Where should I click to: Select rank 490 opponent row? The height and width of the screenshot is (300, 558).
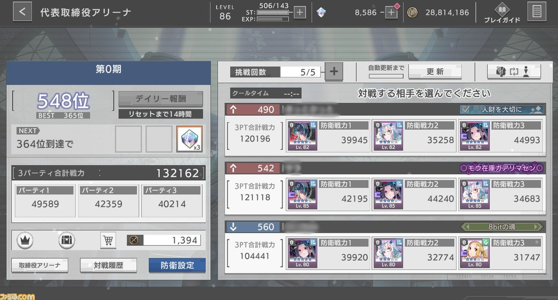coord(385,130)
